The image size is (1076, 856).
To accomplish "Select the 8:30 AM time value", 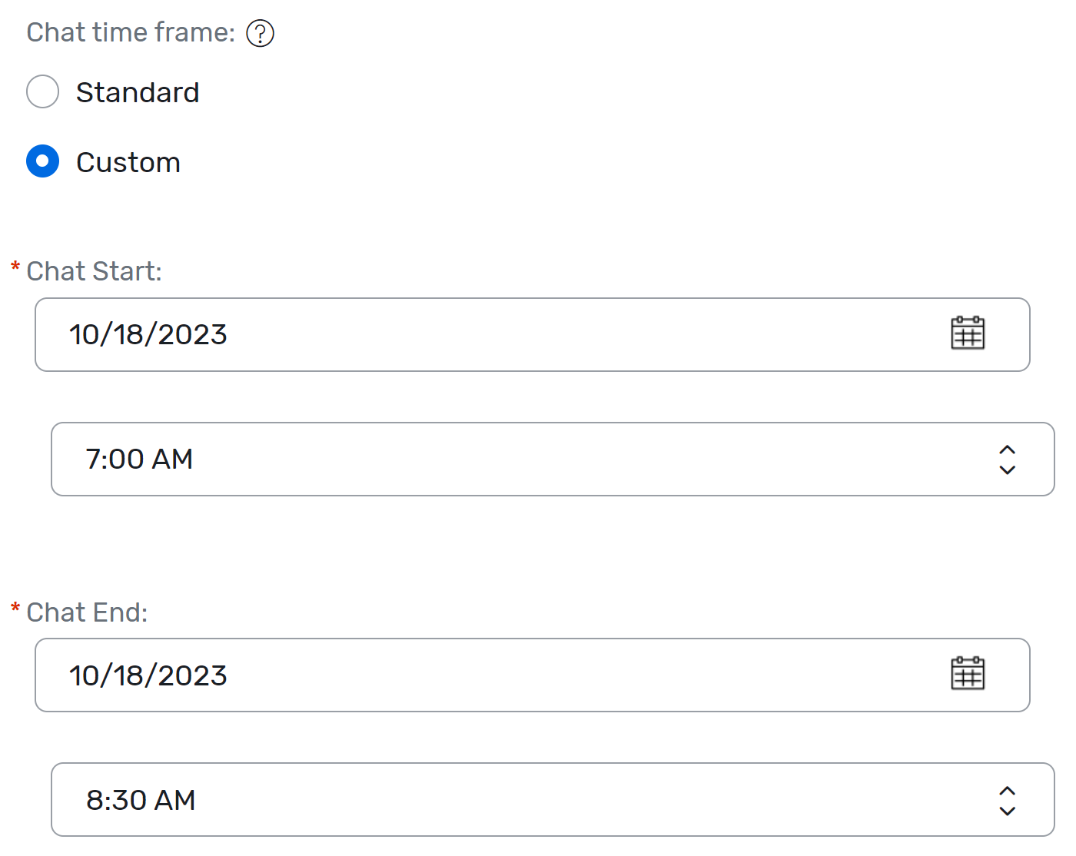I will 141,799.
